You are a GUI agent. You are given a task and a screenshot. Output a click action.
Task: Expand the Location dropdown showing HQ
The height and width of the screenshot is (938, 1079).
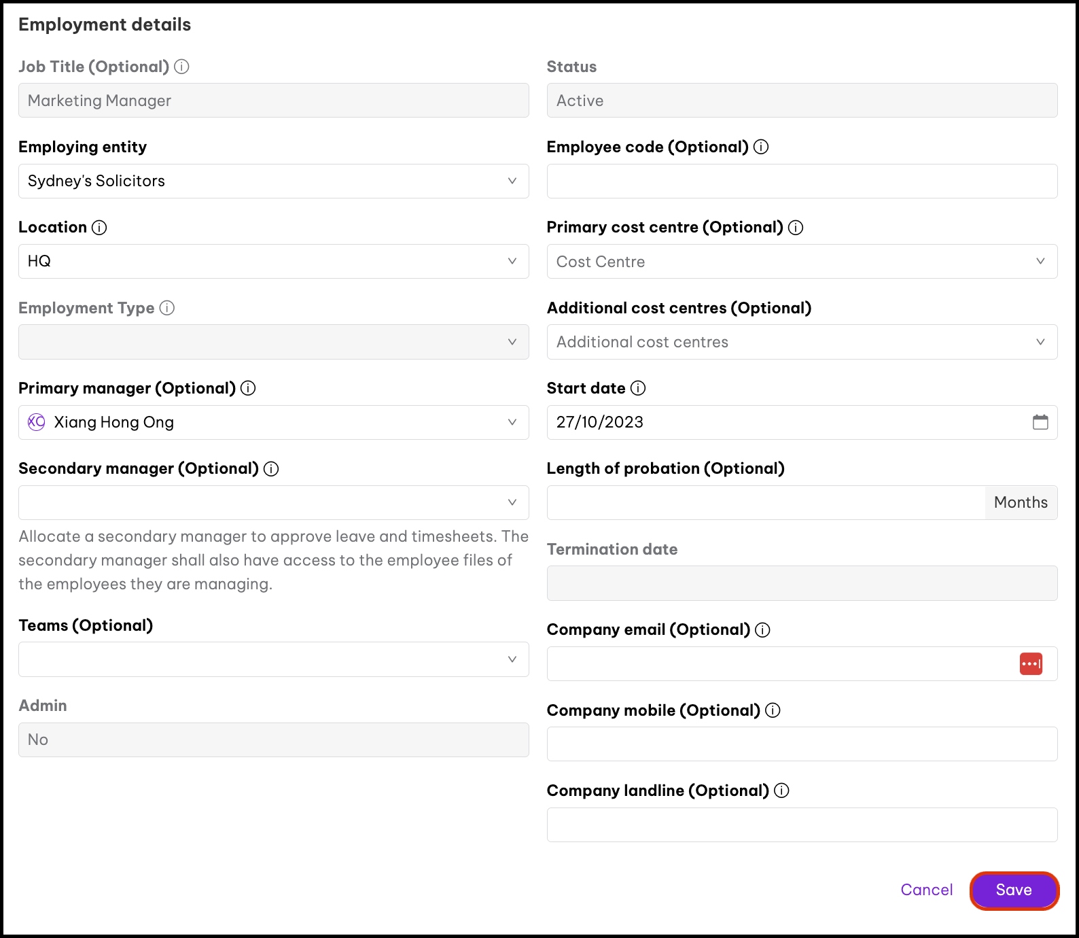(273, 262)
